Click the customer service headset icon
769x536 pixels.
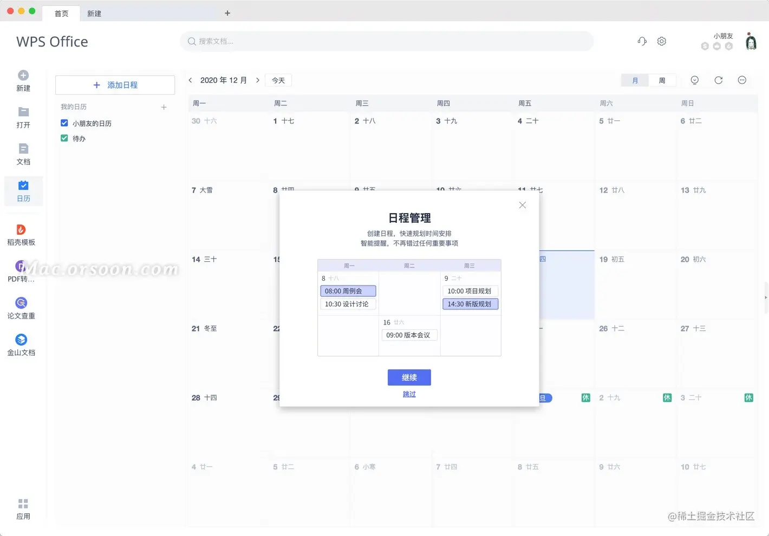[642, 41]
